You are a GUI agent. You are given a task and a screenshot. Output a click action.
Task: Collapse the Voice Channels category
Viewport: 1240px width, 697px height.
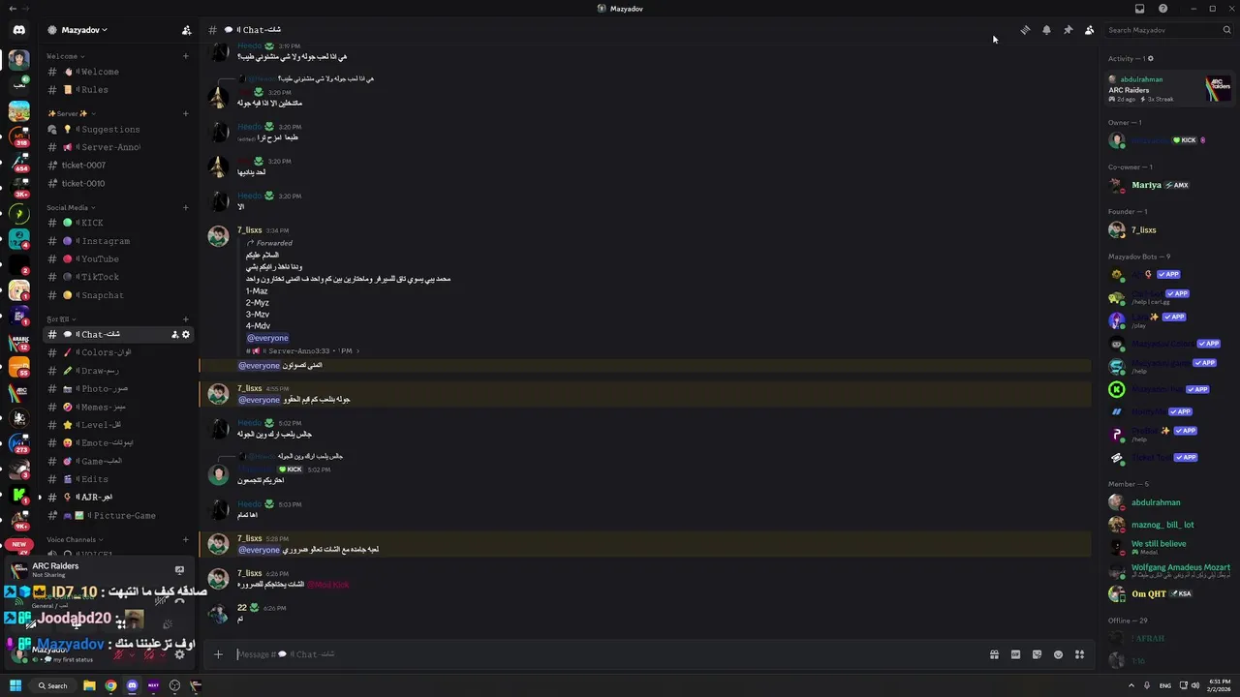(x=74, y=540)
